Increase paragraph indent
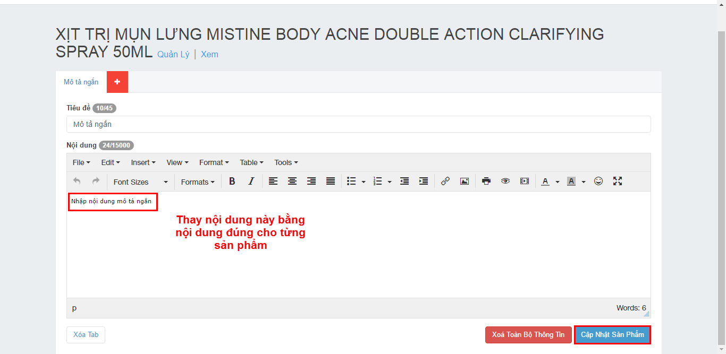The height and width of the screenshot is (354, 726). click(424, 182)
